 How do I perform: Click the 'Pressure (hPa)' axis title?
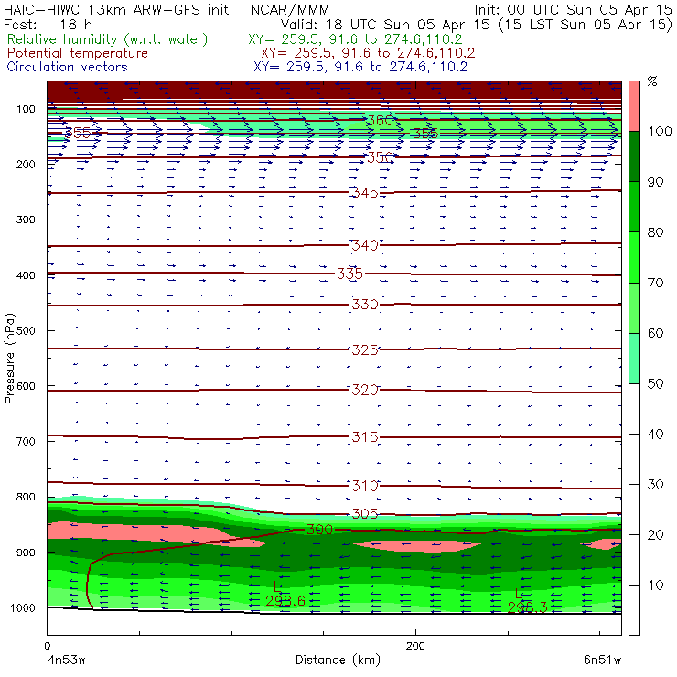click(x=10, y=359)
